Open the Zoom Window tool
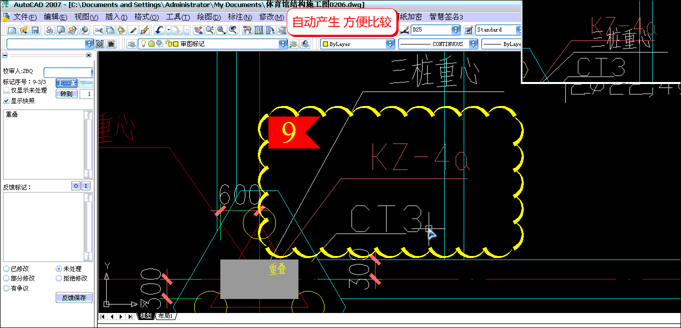This screenshot has width=681, height=328. (220, 30)
